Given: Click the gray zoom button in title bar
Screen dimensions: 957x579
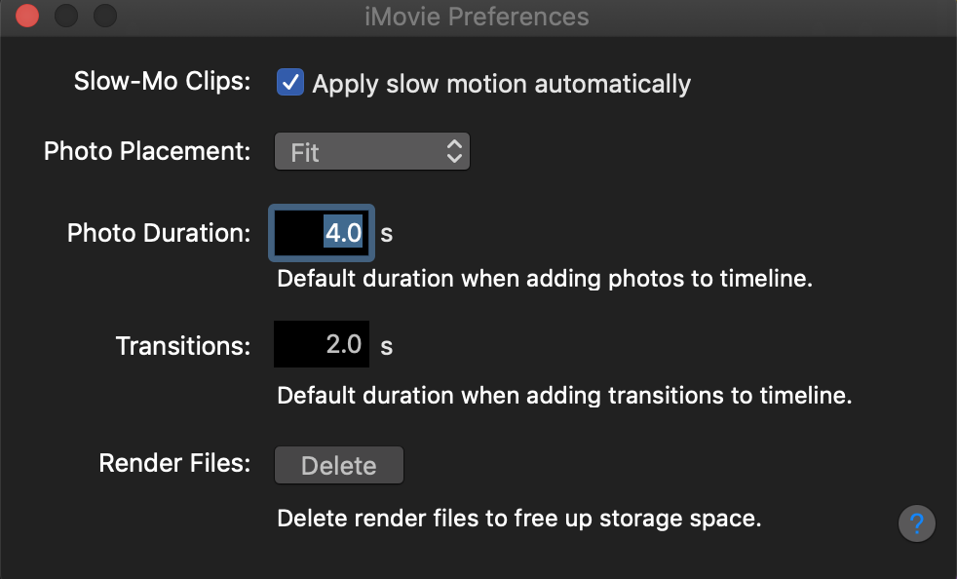Looking at the screenshot, I should [x=104, y=17].
